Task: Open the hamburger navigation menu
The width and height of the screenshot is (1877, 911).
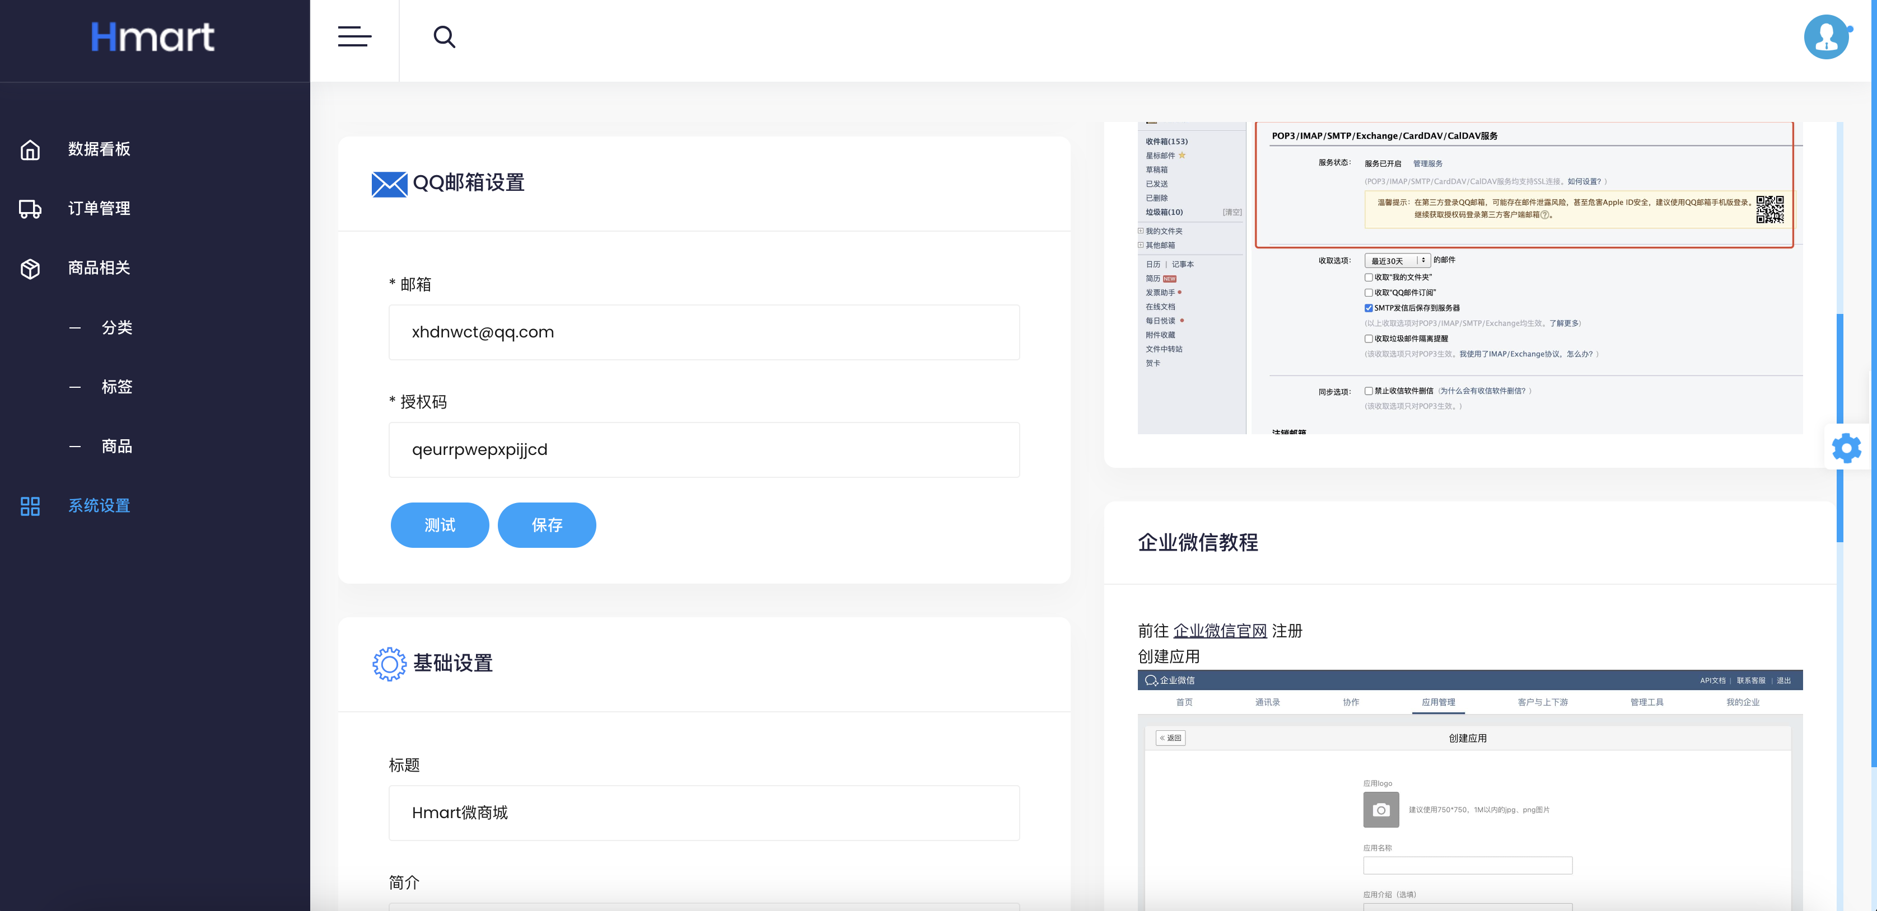Action: (354, 37)
